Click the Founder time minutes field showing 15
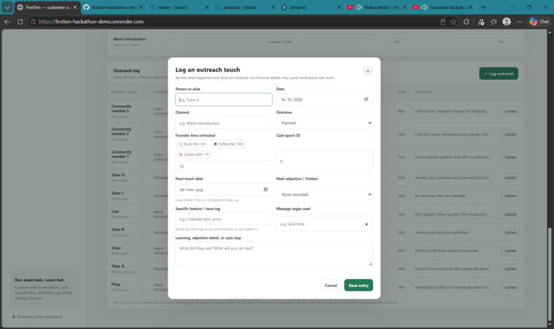 coord(223,166)
